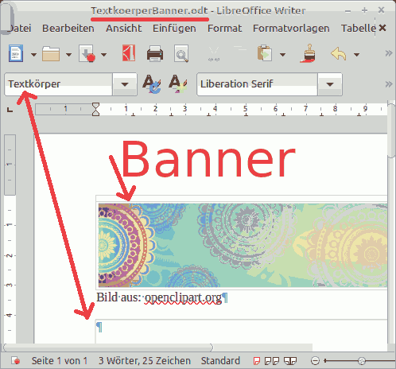Click the horizontal scrollbar

coord(108,348)
